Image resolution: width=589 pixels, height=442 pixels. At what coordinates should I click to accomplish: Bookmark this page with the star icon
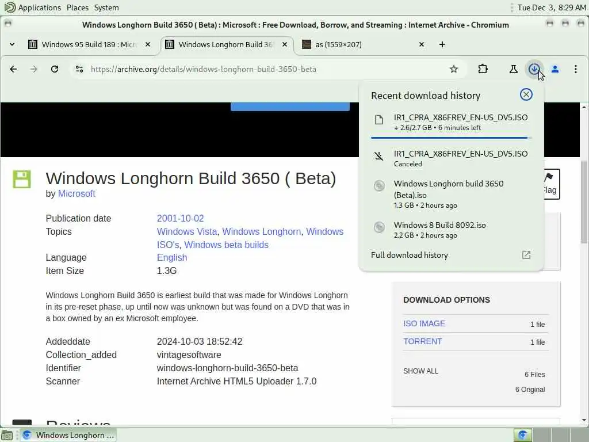coord(454,69)
